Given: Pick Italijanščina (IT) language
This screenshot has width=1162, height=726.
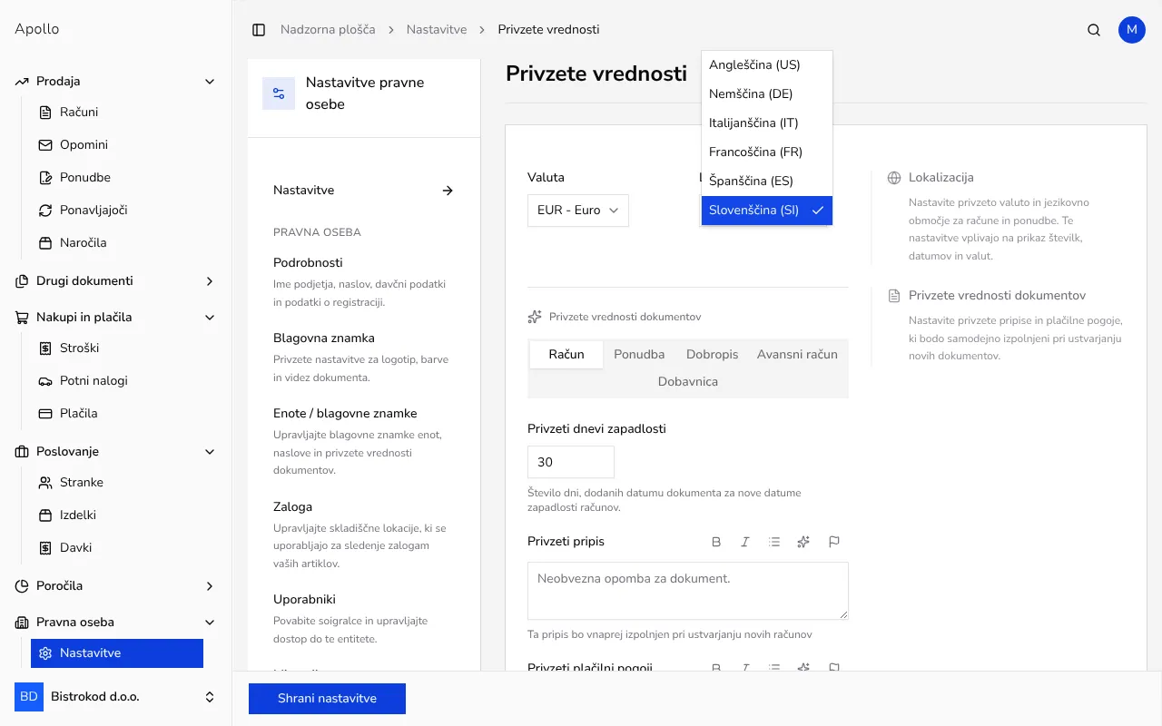Looking at the screenshot, I should point(767,123).
